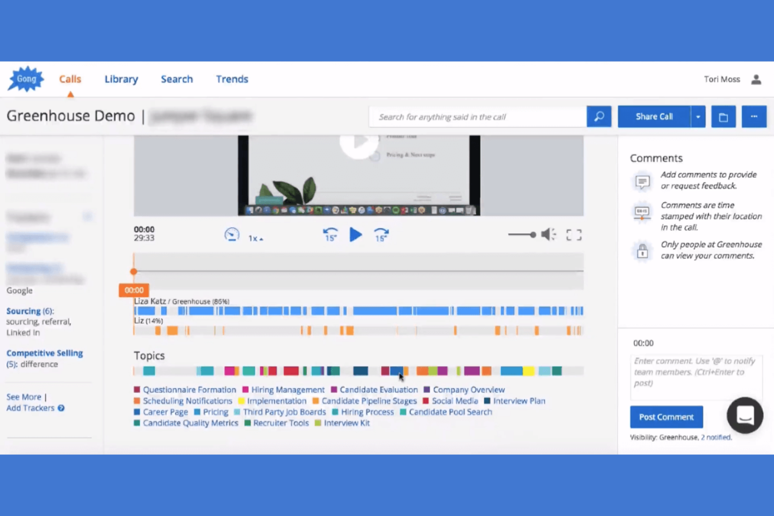Open the Search tab
774x516 pixels.
point(177,79)
